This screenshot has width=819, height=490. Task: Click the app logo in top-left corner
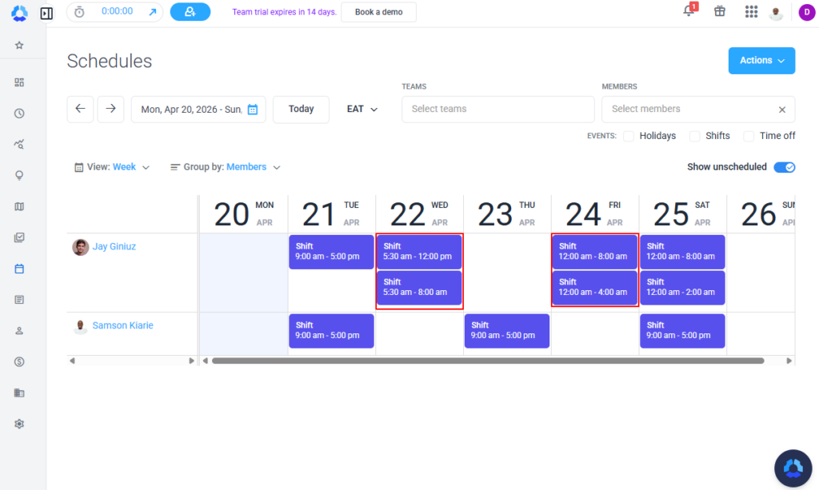(x=19, y=13)
